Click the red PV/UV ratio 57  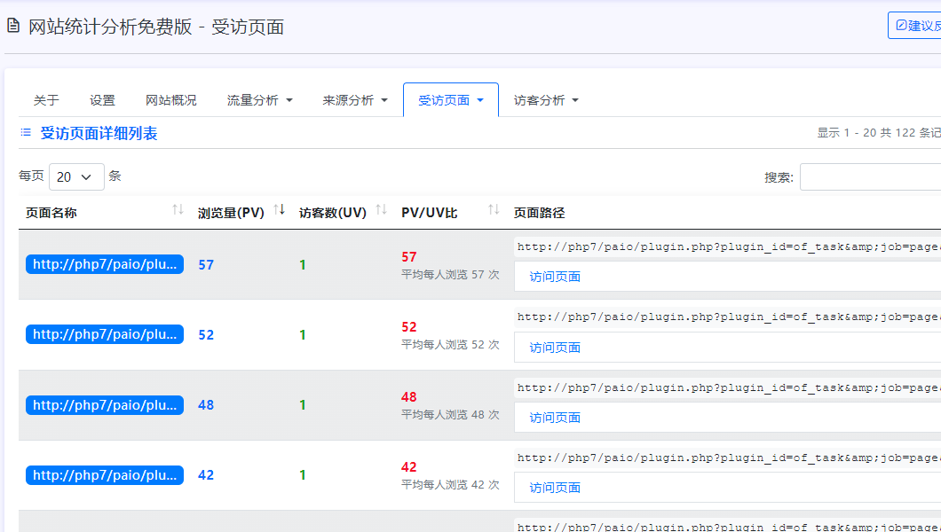(409, 257)
